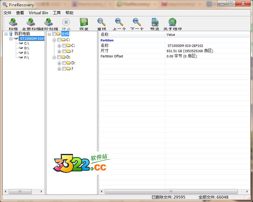Image resolution: width=253 pixels, height=202 pixels.
Task: Click the F:\ drive icon in the device tree
Action: pyautogui.click(x=21, y=57)
